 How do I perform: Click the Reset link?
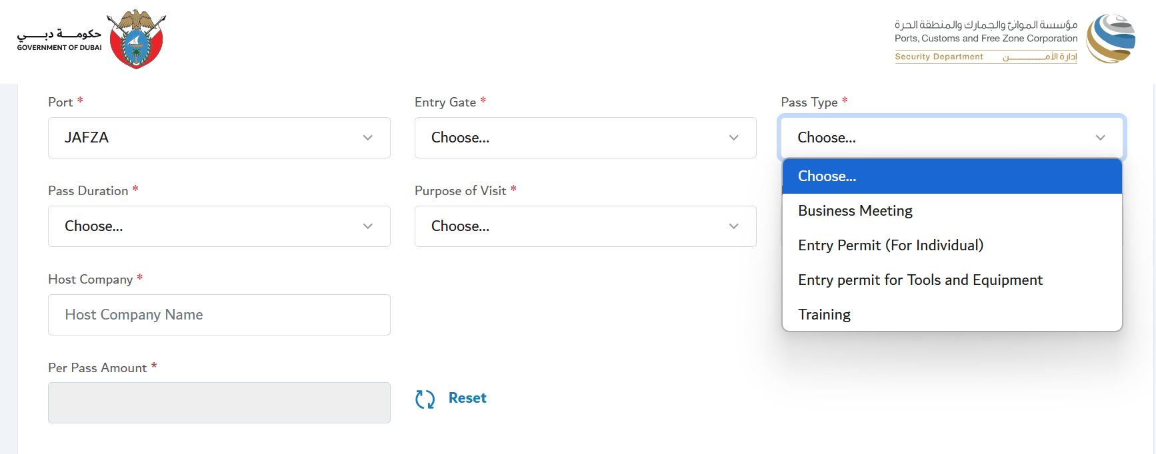tap(467, 398)
